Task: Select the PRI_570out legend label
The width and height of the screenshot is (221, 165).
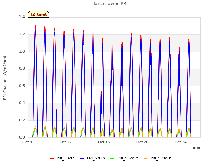Action: (x=161, y=158)
